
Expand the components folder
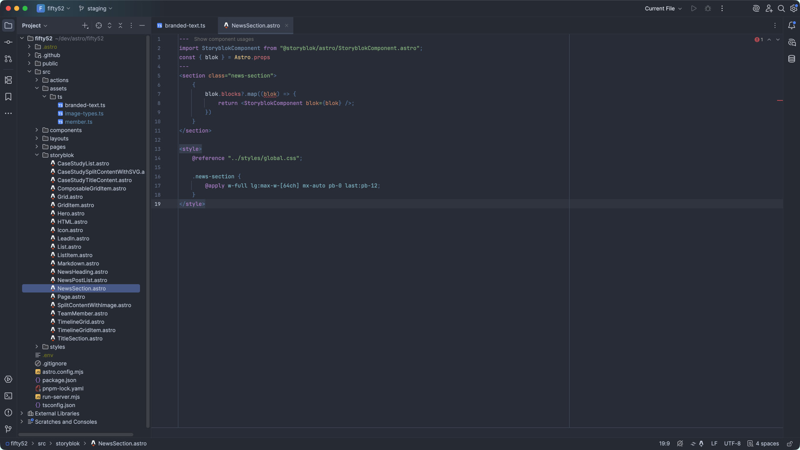37,130
